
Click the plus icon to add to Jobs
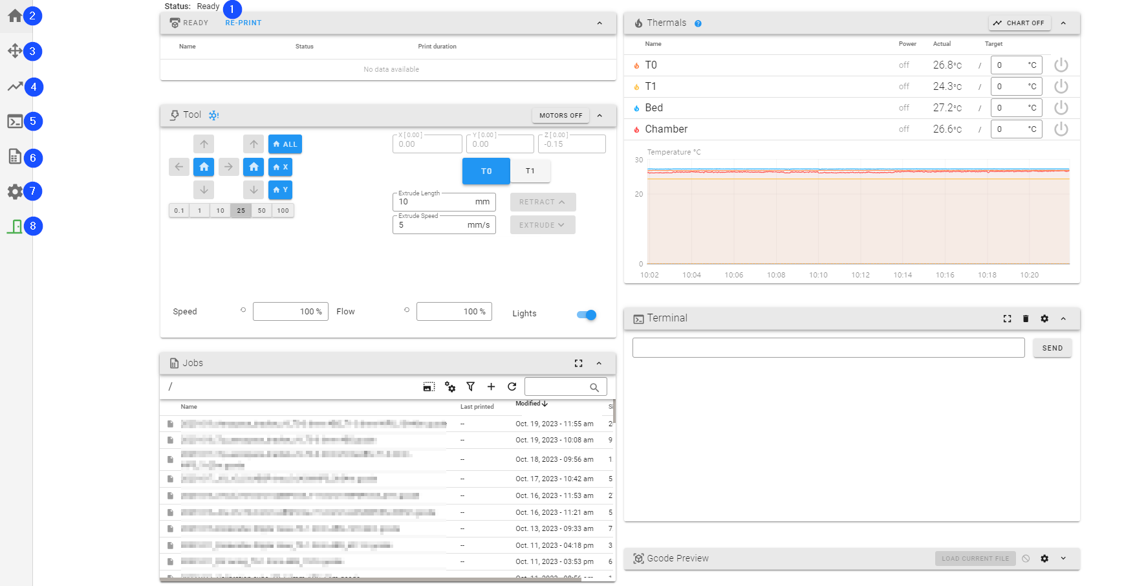tap(491, 387)
